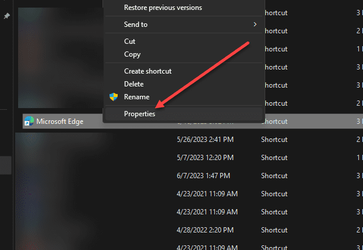
Task: Click the Shortcut type in Microsoft Edge row
Action: click(274, 121)
